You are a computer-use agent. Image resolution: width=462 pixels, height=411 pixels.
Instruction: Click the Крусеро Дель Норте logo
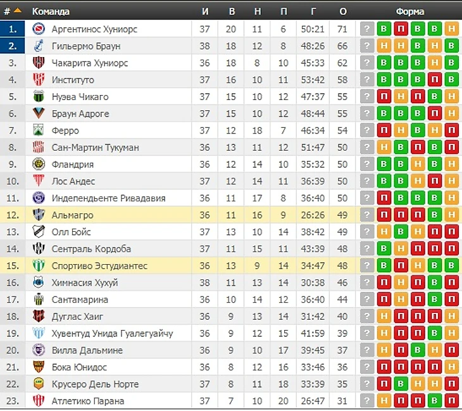(39, 384)
